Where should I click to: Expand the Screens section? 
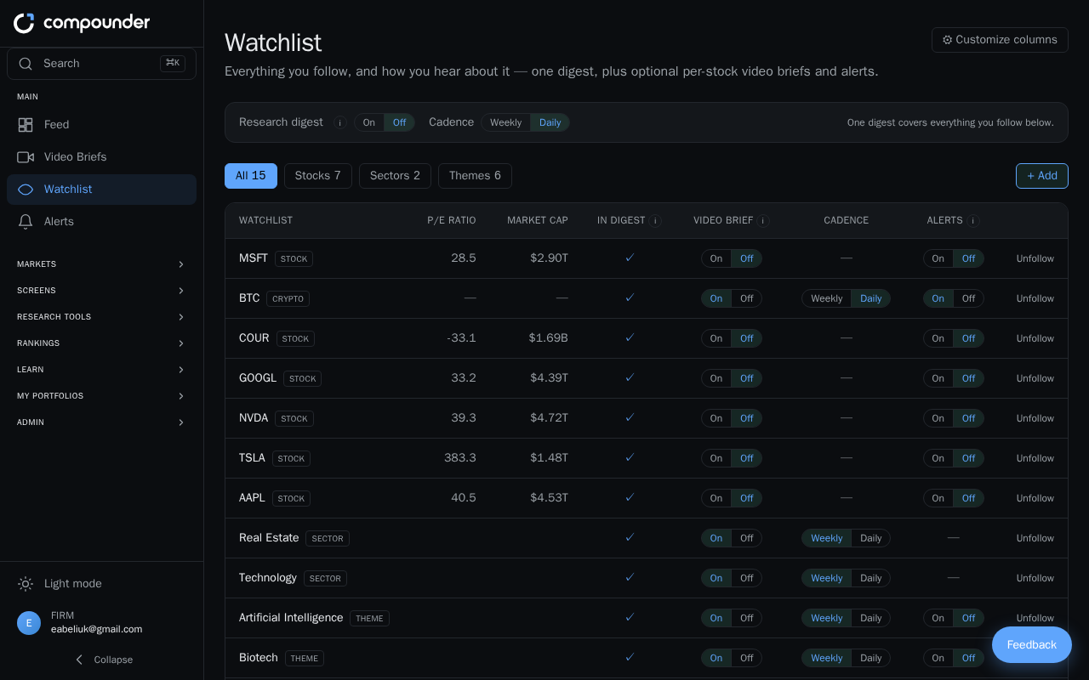point(101,291)
